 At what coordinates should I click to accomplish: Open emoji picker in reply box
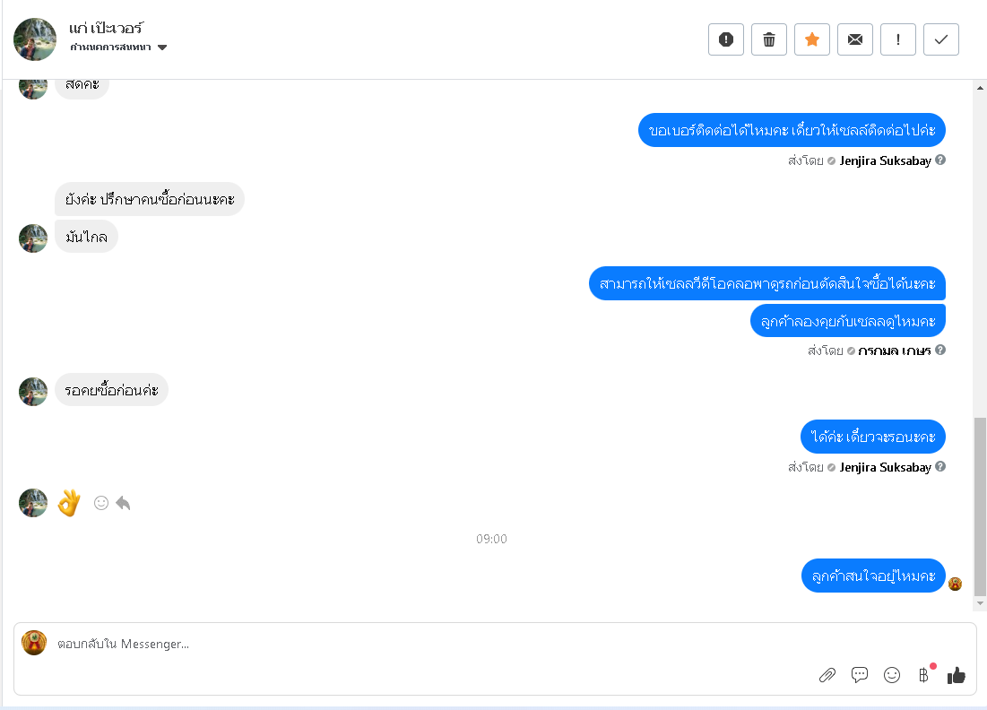click(x=892, y=675)
